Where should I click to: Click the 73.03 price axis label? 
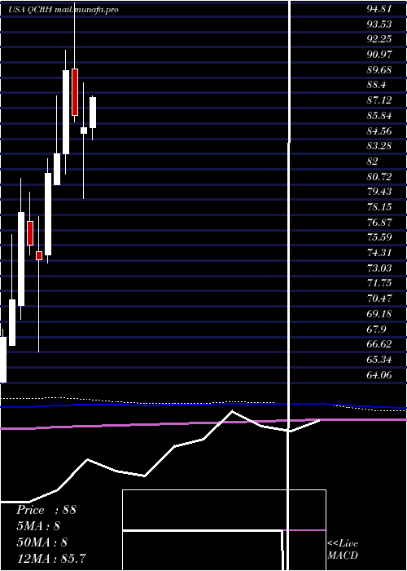[379, 268]
